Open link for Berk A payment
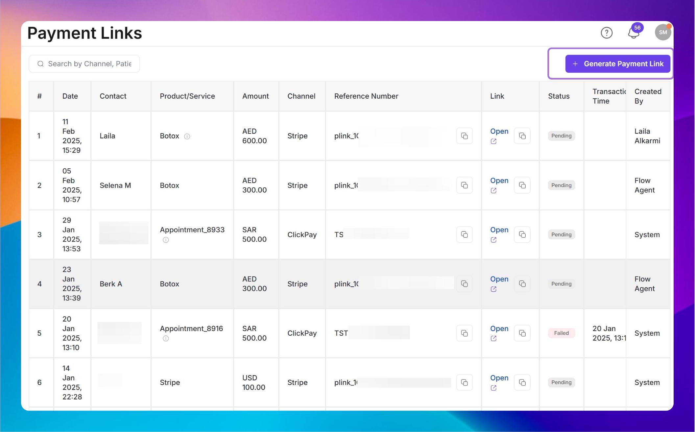 point(499,279)
